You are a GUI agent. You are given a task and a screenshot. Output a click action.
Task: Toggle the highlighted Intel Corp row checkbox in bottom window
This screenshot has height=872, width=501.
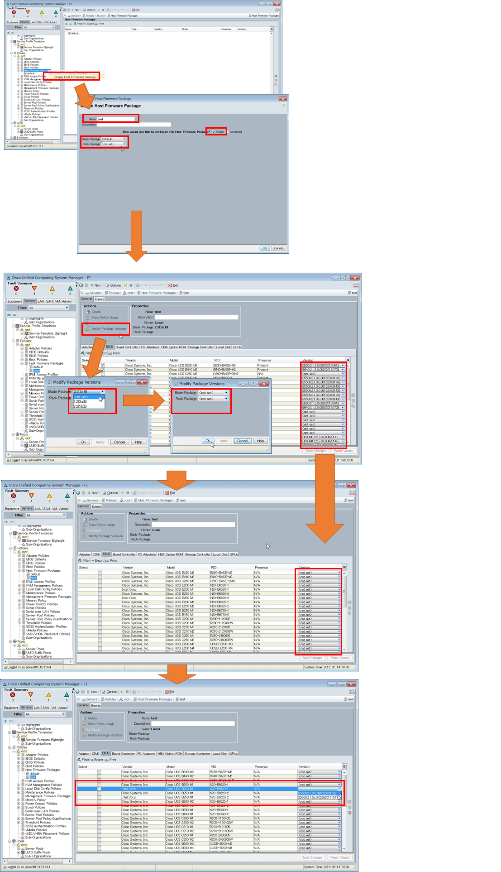(x=99, y=789)
